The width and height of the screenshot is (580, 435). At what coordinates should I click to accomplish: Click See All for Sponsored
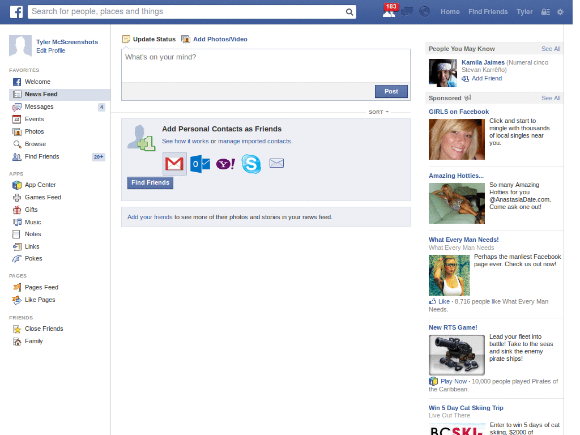pos(551,98)
